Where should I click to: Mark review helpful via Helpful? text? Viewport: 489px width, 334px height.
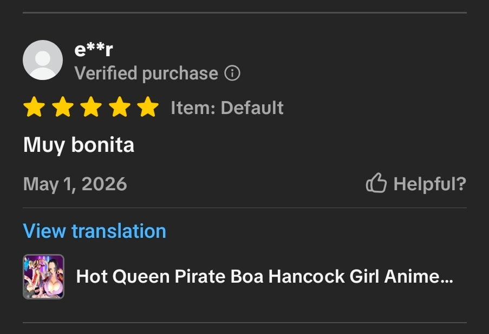(430, 184)
